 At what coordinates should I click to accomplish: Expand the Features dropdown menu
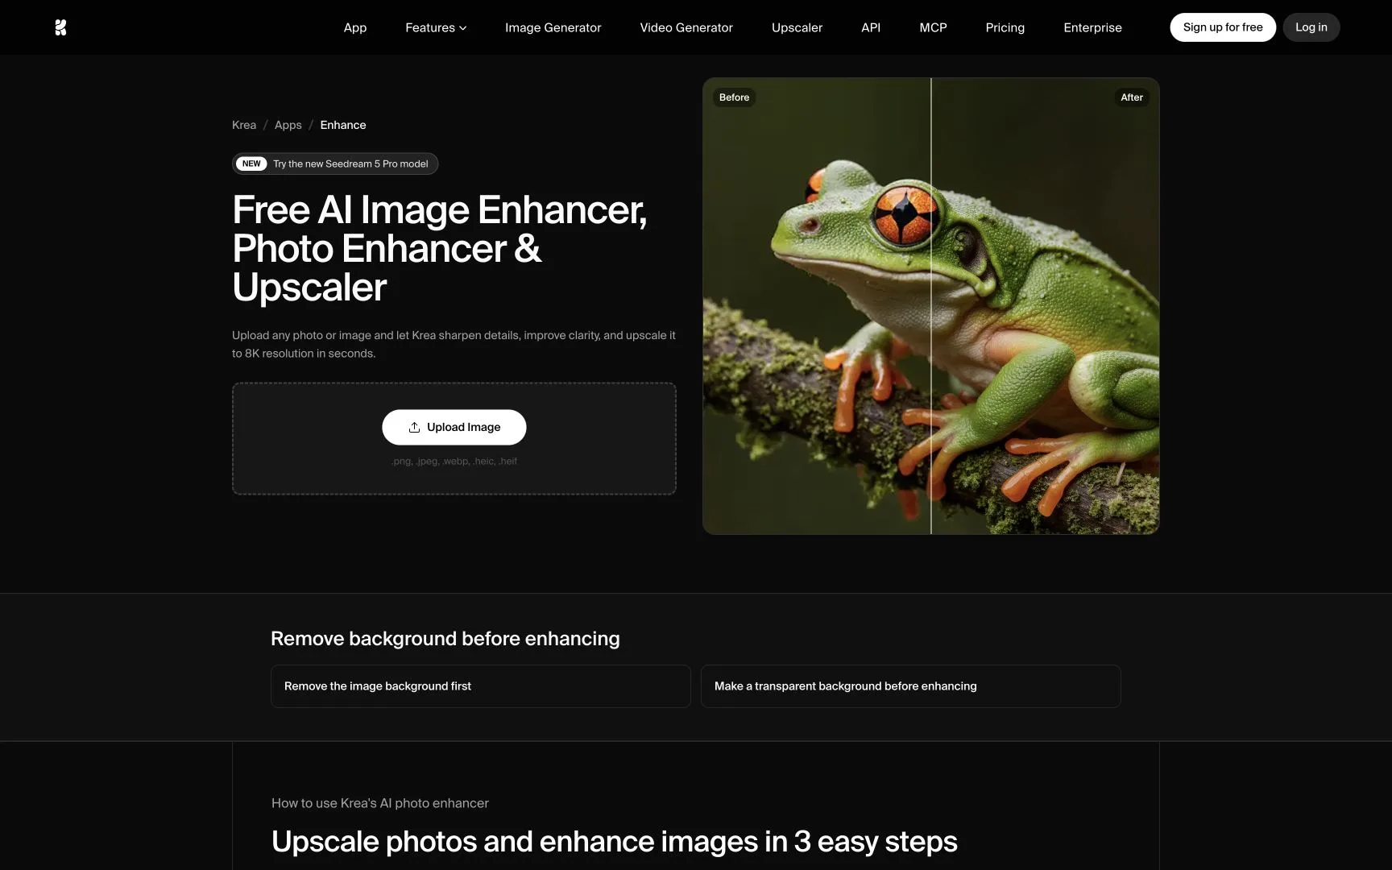click(436, 27)
